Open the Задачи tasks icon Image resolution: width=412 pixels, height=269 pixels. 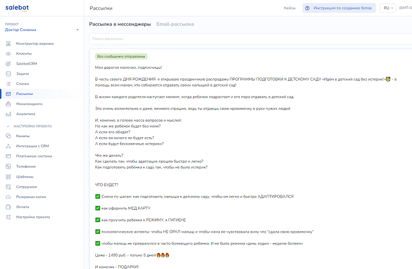click(x=9, y=74)
